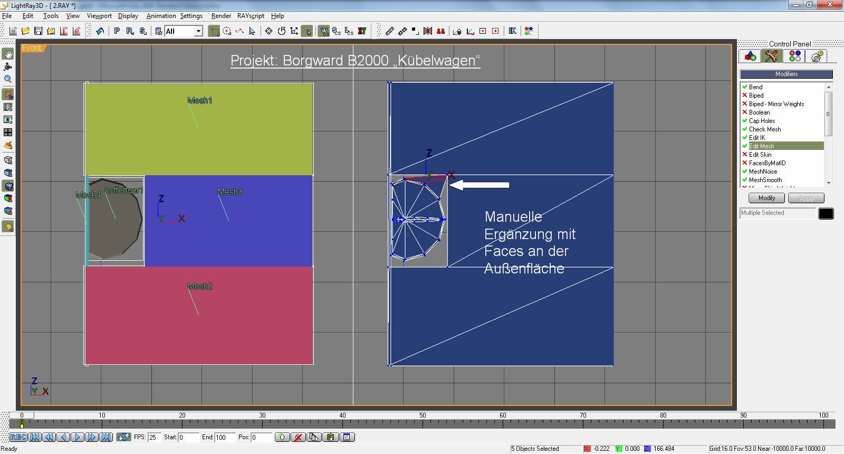Click the Apply button

point(806,198)
